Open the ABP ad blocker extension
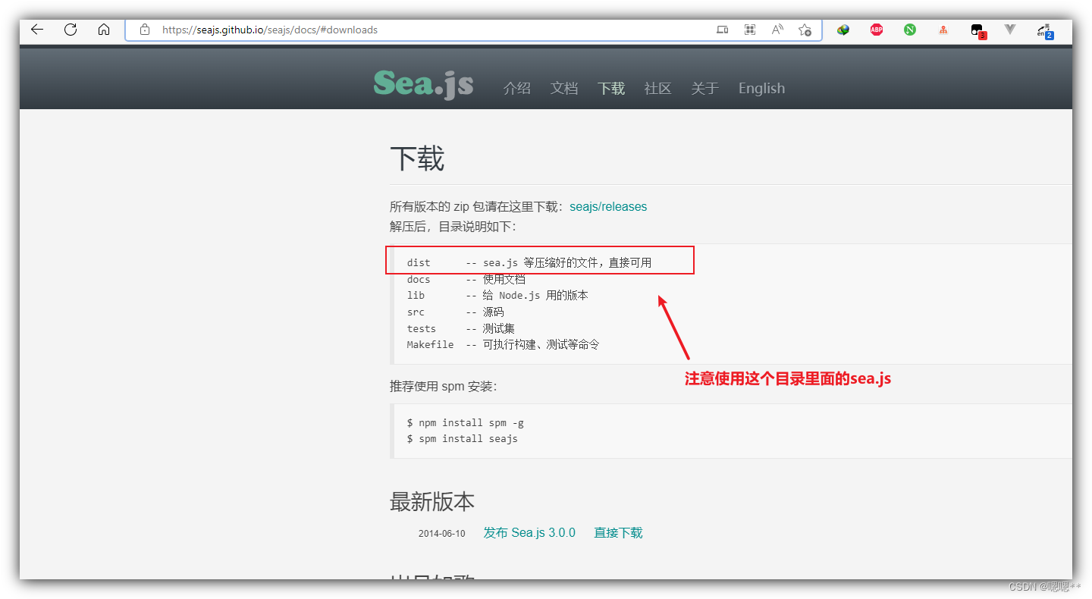1092x599 pixels. (x=877, y=30)
